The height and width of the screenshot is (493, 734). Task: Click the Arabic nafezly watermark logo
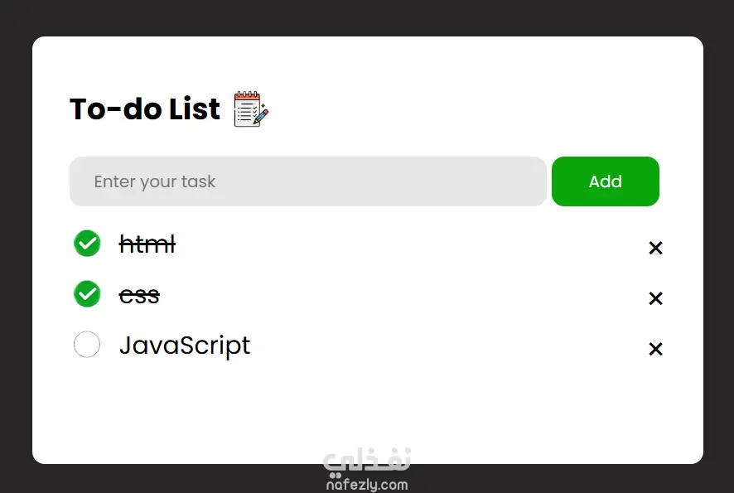point(367,460)
